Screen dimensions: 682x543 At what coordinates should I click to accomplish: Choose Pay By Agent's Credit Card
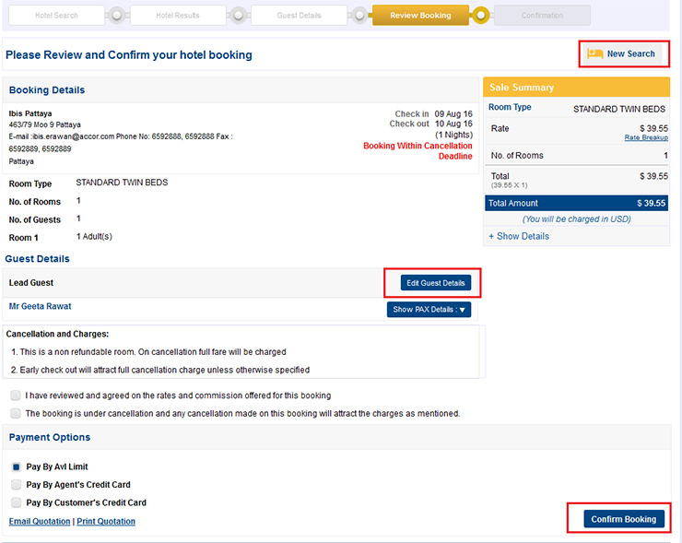click(16, 485)
